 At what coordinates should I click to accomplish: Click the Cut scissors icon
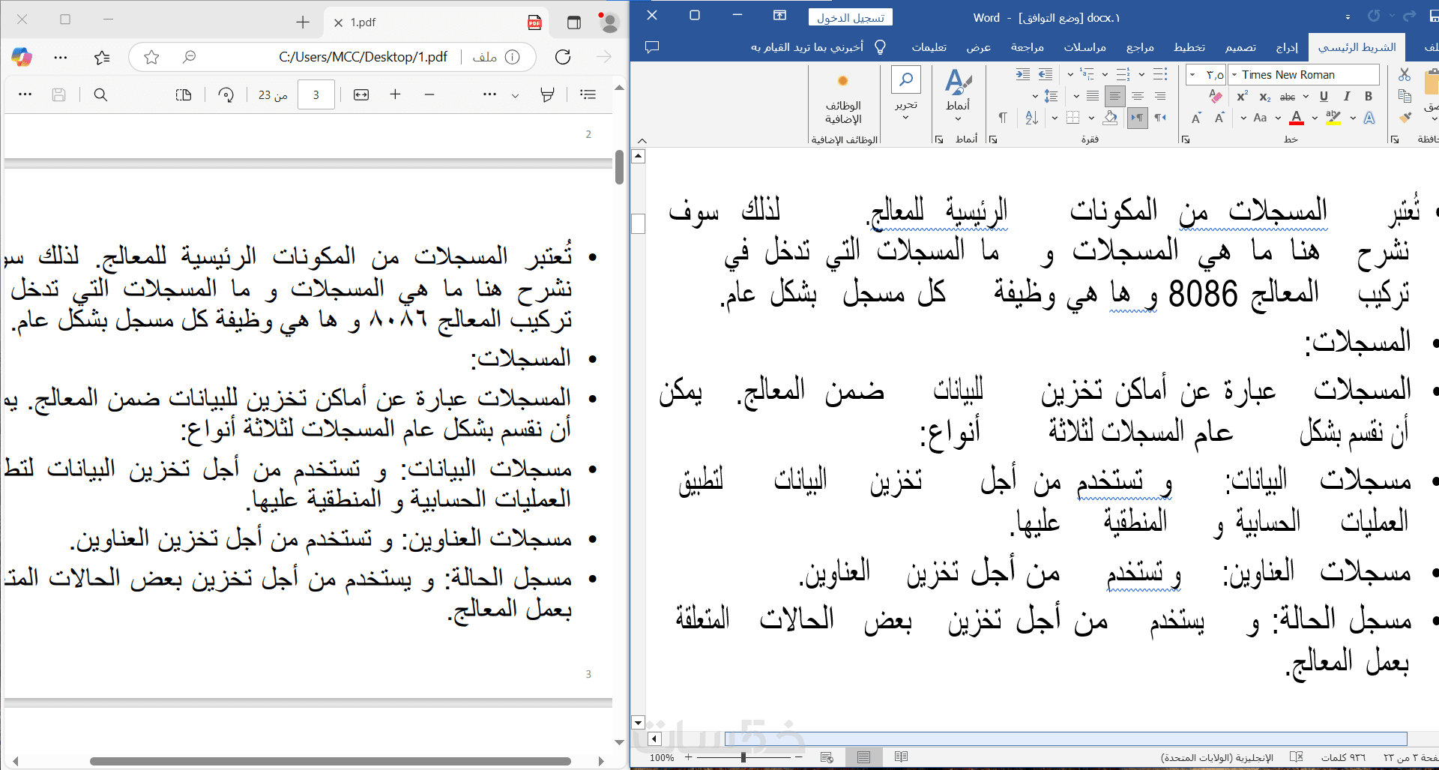click(x=1405, y=74)
